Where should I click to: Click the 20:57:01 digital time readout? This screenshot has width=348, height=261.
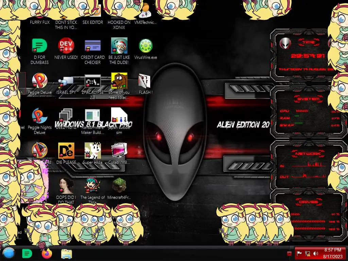308,56
